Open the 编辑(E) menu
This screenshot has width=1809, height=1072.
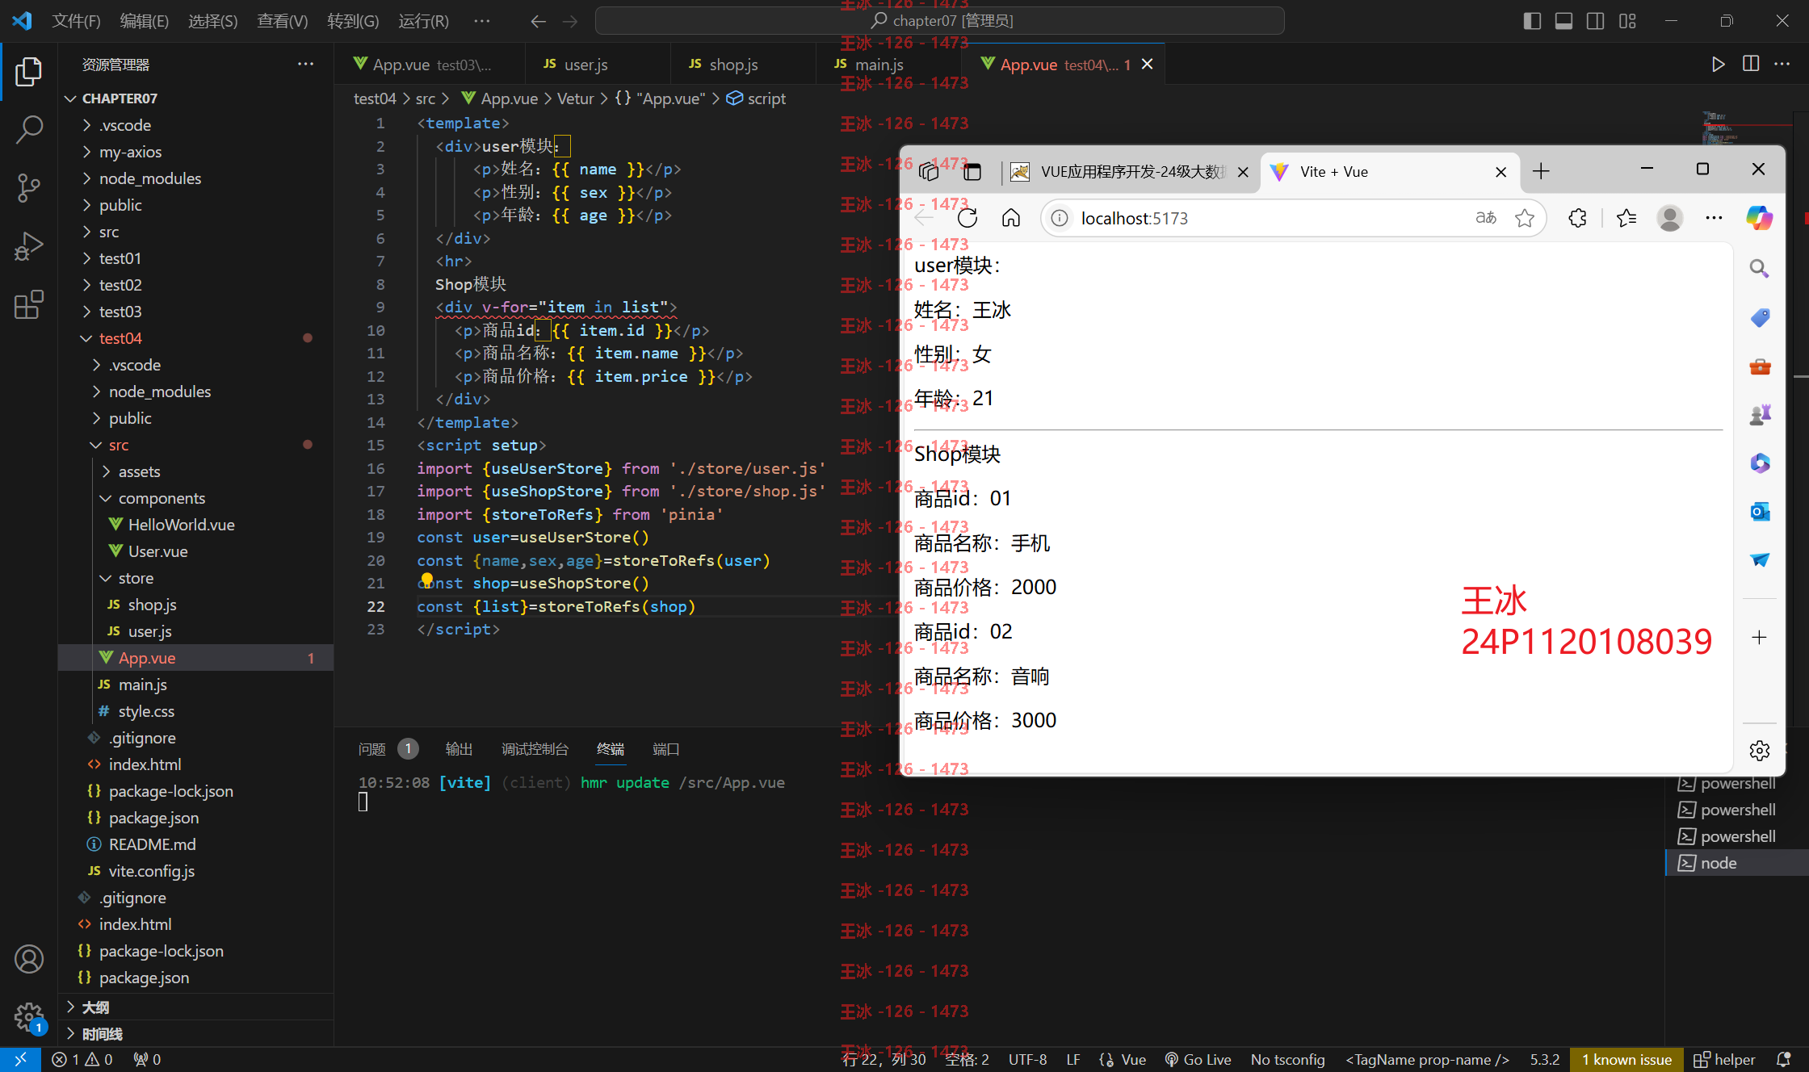(x=145, y=21)
